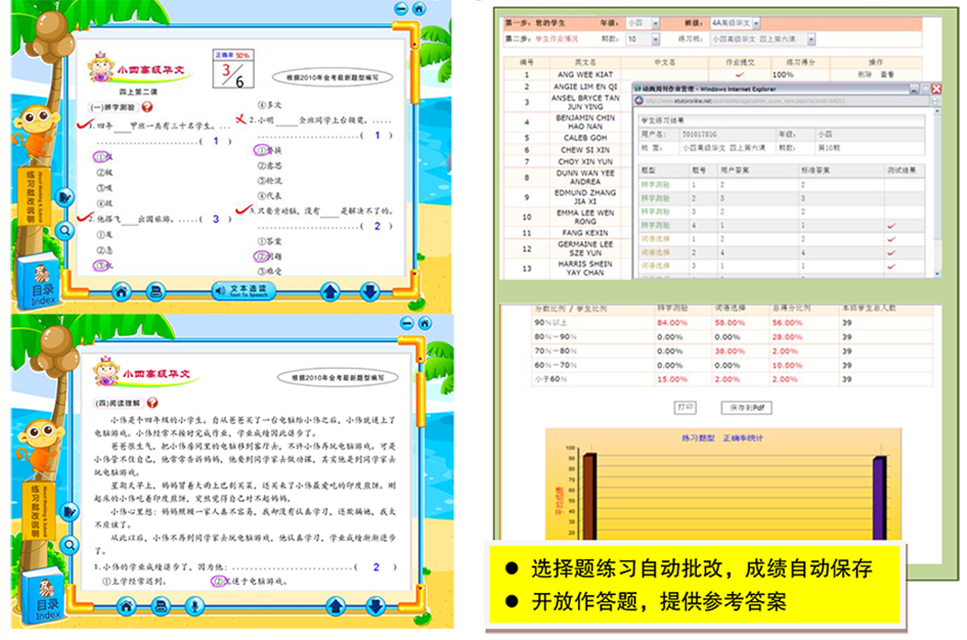Click the up arrow in bottom reading panel
This screenshot has width=967, height=640.
click(335, 607)
